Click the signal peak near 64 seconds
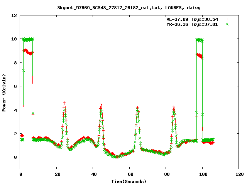Image resolution: width=247 pixels, height=185 pixels. tap(137, 108)
